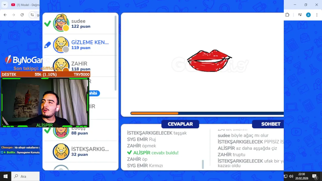Click chat message "ALİSPİR az daha aşşağda çiz"
Image resolution: width=322 pixels, height=181 pixels.
point(247,148)
